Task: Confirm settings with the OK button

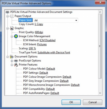Action: [71, 102]
